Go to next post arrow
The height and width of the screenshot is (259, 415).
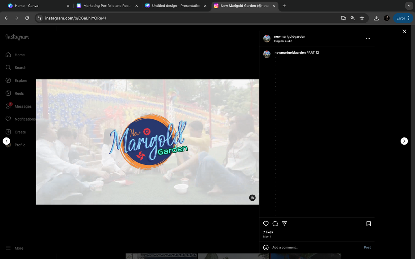tap(404, 141)
